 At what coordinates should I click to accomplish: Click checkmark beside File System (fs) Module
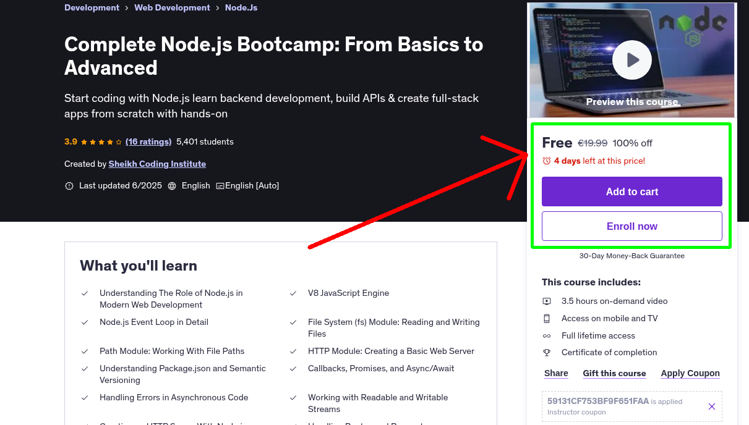coord(293,322)
